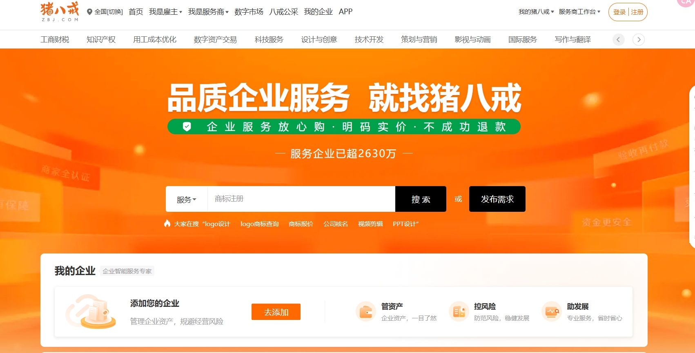Select the 设计与创意 category
This screenshot has width=695, height=353.
point(319,40)
